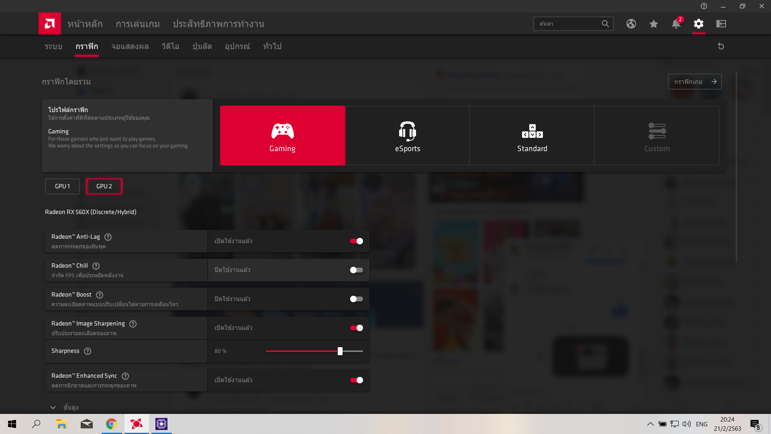Click the vertical scrollbar on right
Screen dimensions: 771x434
[x=736, y=167]
